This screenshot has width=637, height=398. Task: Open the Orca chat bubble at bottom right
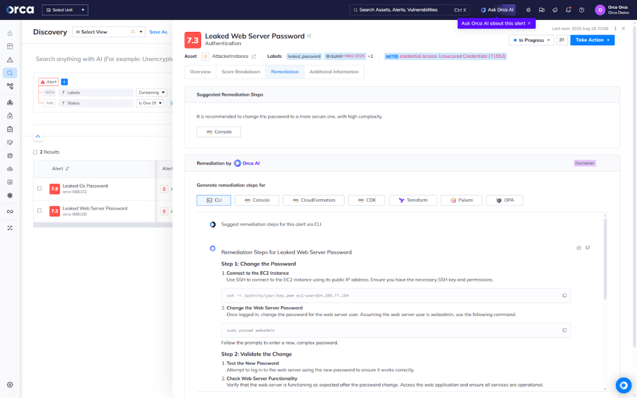click(x=623, y=385)
